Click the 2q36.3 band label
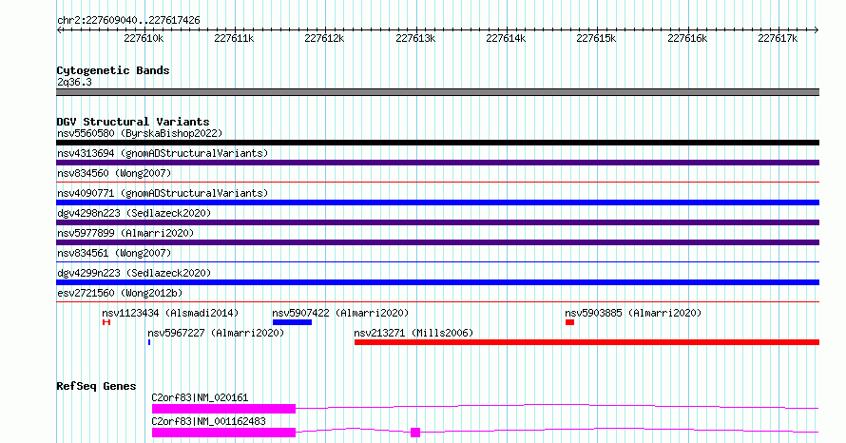846x443 pixels. (x=74, y=82)
